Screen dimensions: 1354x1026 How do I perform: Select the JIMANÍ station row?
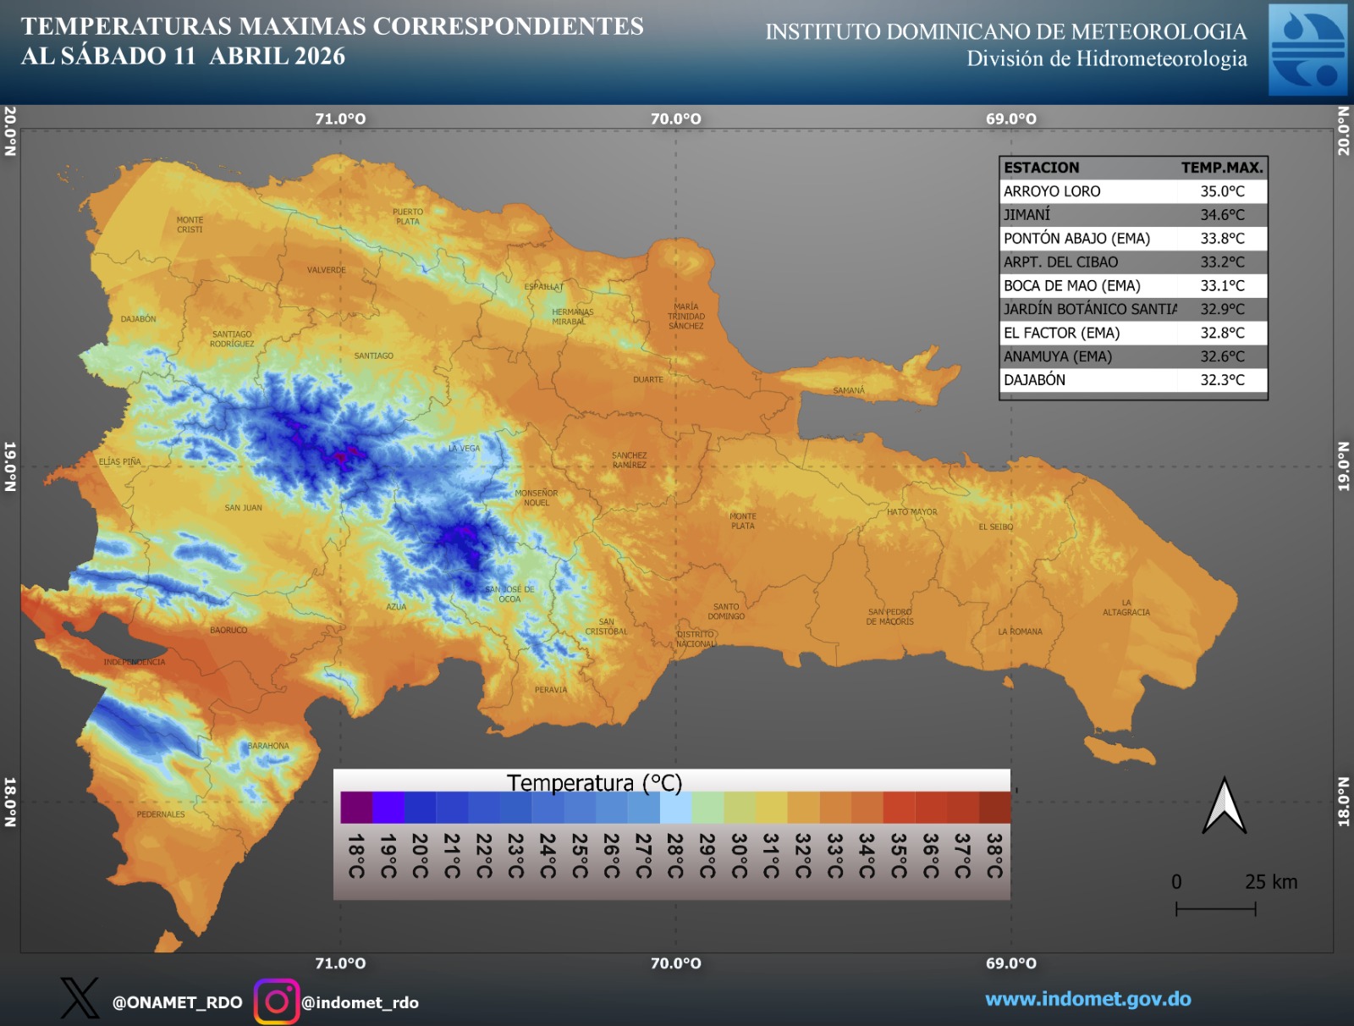tap(1133, 215)
